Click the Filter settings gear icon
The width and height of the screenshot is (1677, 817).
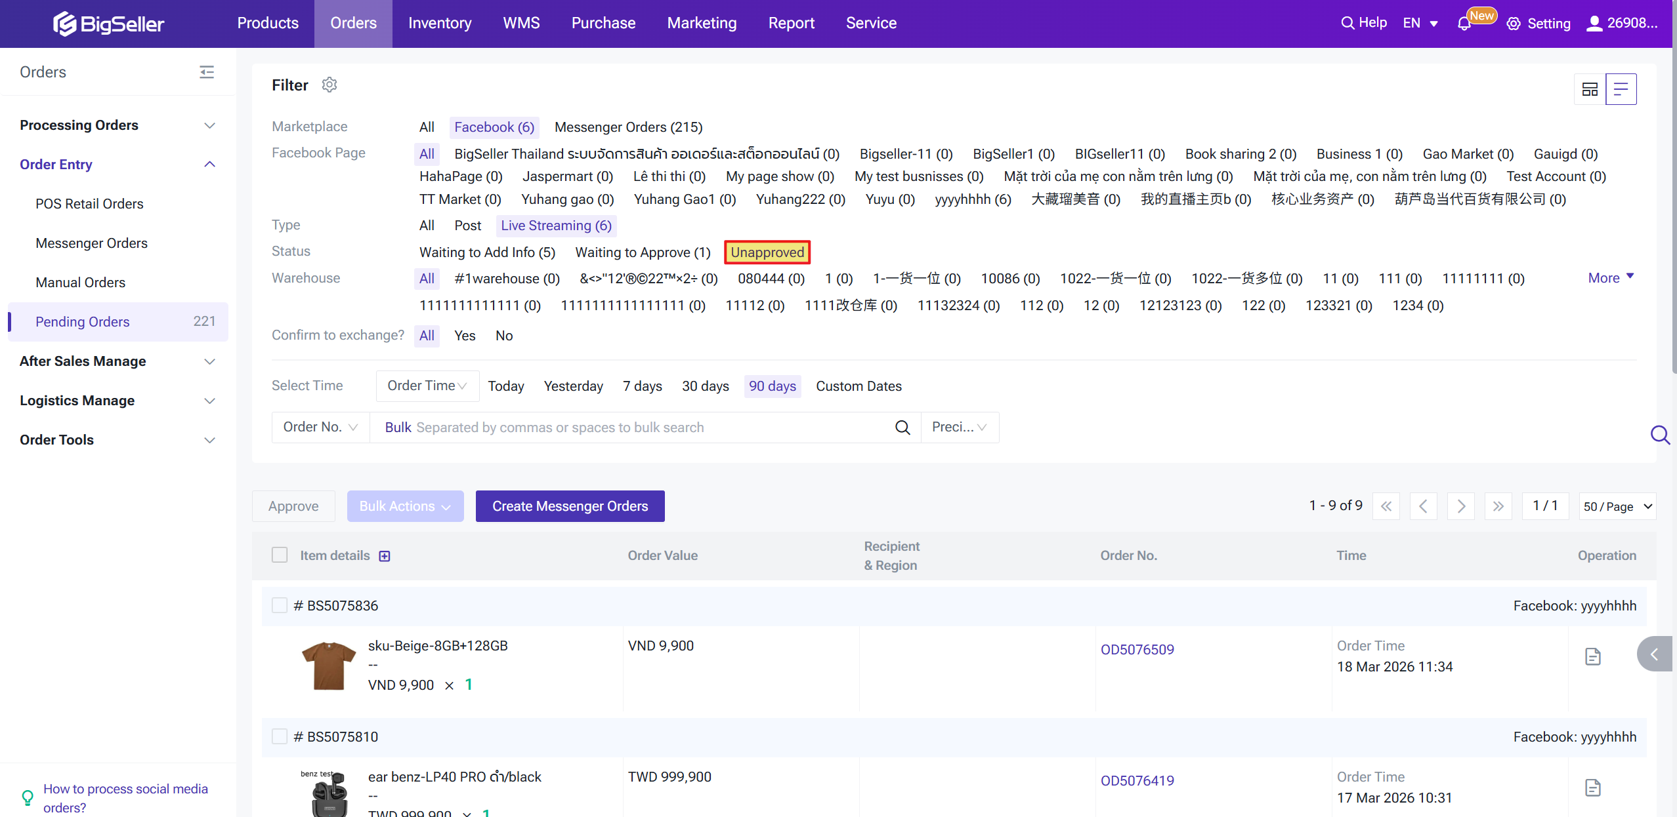click(x=329, y=85)
